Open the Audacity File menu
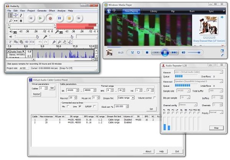The height and width of the screenshot is (160, 230). coord(9,11)
